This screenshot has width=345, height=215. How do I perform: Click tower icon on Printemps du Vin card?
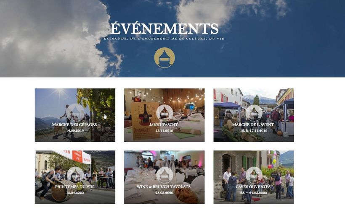point(75,175)
